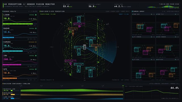Viewport: 182px width, 102px height.
Task: Click the LIDAR 2.42 Gb/s throughput value
Action: click(32, 19)
